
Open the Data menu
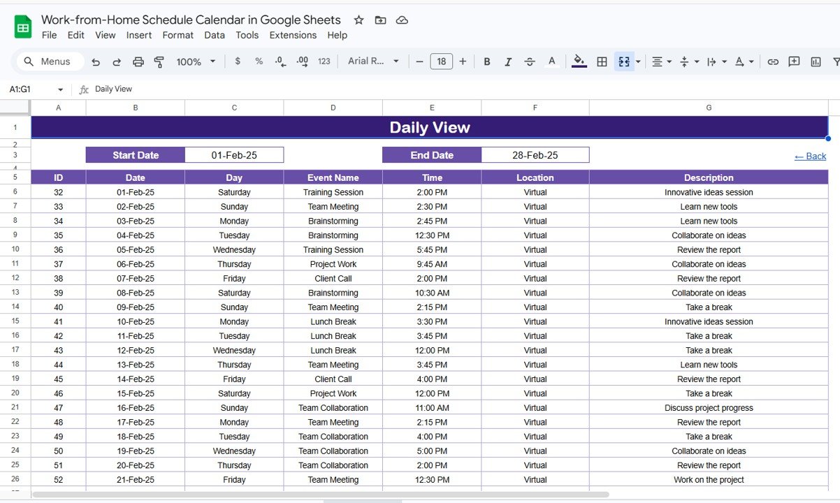(215, 35)
